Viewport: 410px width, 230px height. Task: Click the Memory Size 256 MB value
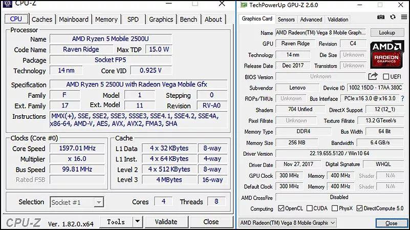click(x=297, y=142)
